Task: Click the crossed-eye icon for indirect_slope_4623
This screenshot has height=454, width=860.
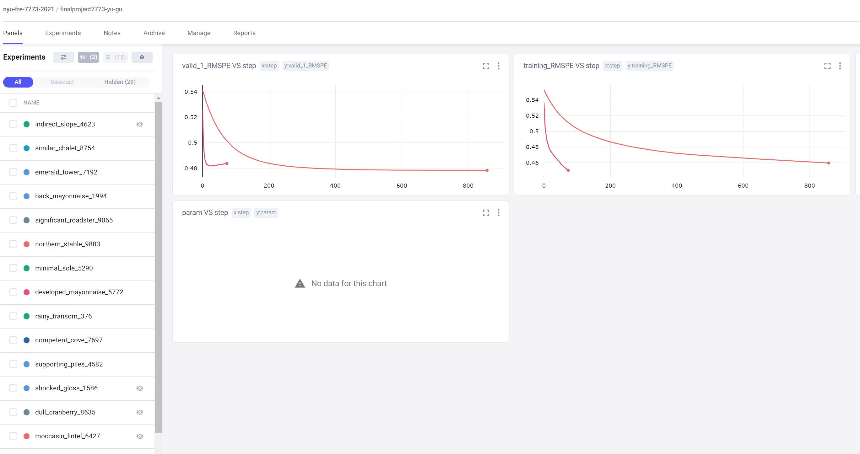Action: point(139,125)
